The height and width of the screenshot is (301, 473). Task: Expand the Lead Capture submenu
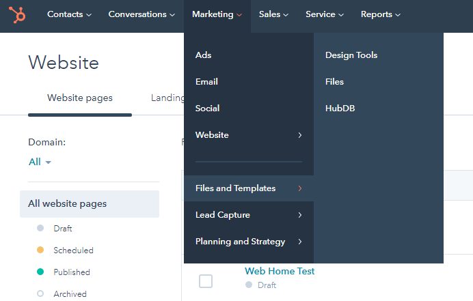[249, 215]
